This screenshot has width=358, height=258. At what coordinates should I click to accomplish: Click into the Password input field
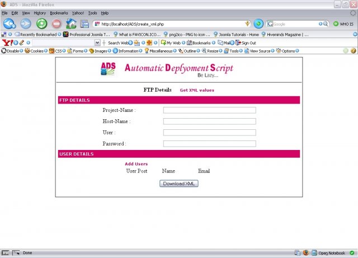point(209,144)
